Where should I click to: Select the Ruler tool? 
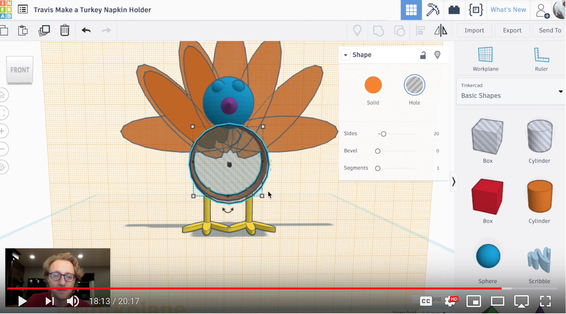pyautogui.click(x=541, y=59)
